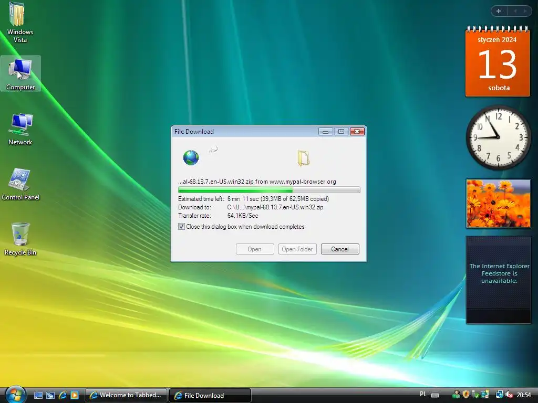Launch Windows Media Player from Quick Launch
Image resolution: width=538 pixels, height=403 pixels.
pyautogui.click(x=75, y=395)
